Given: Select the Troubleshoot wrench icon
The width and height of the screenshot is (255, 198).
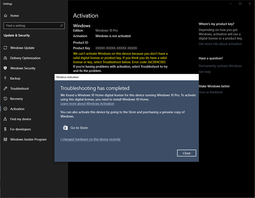Looking at the screenshot, I should [6, 89].
